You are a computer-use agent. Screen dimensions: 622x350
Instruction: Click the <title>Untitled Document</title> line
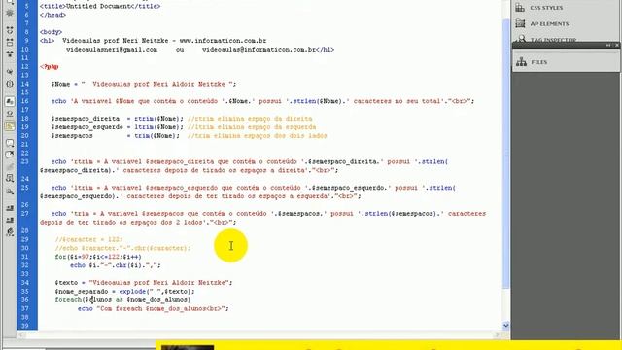100,7
